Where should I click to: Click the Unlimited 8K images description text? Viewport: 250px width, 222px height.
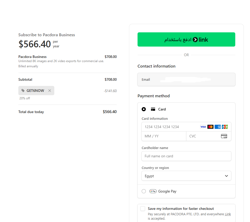[61, 61]
